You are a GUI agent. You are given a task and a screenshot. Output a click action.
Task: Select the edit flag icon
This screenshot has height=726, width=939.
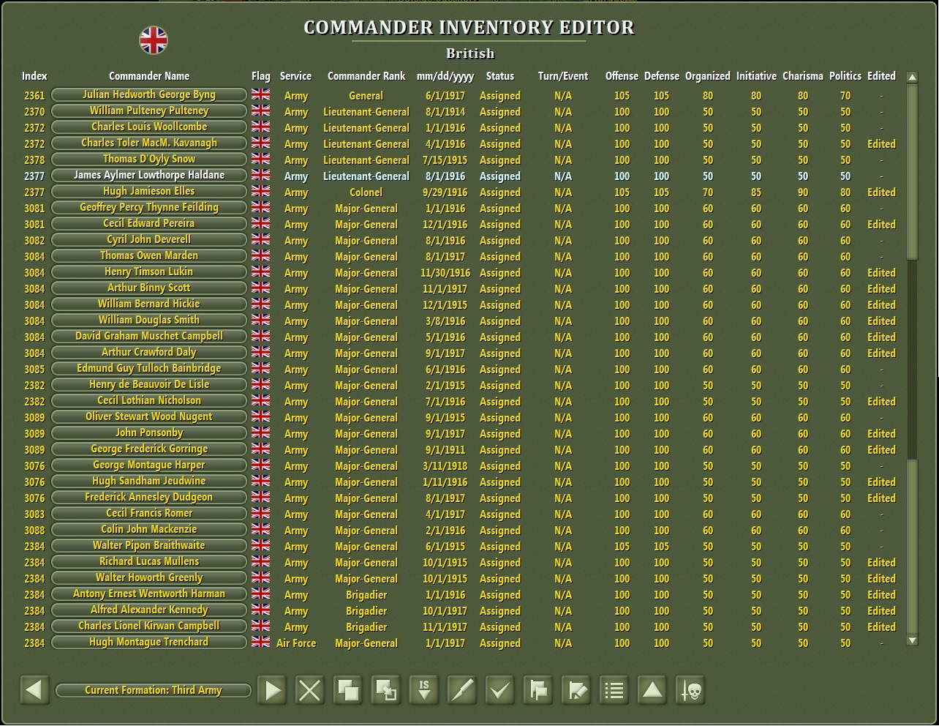[576, 689]
